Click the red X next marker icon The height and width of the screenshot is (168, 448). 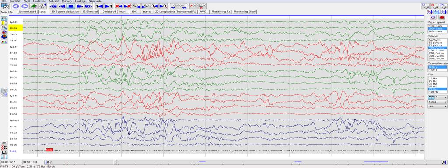[x=128, y=6]
